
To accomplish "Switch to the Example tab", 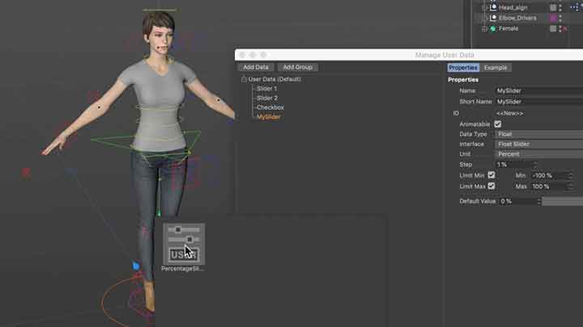I will (496, 68).
